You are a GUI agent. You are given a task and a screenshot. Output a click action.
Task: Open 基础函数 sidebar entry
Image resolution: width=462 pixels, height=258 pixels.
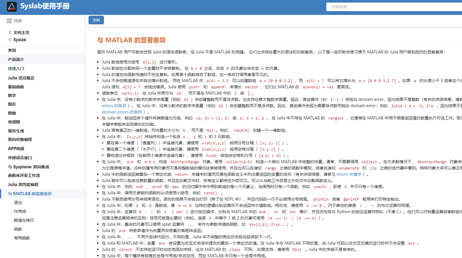[x=16, y=87]
